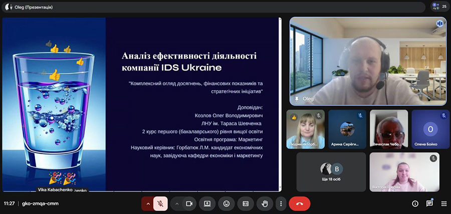Click 'Освітня програма: Маркетинг' line
The image size is (451, 214).
[x=229, y=139]
